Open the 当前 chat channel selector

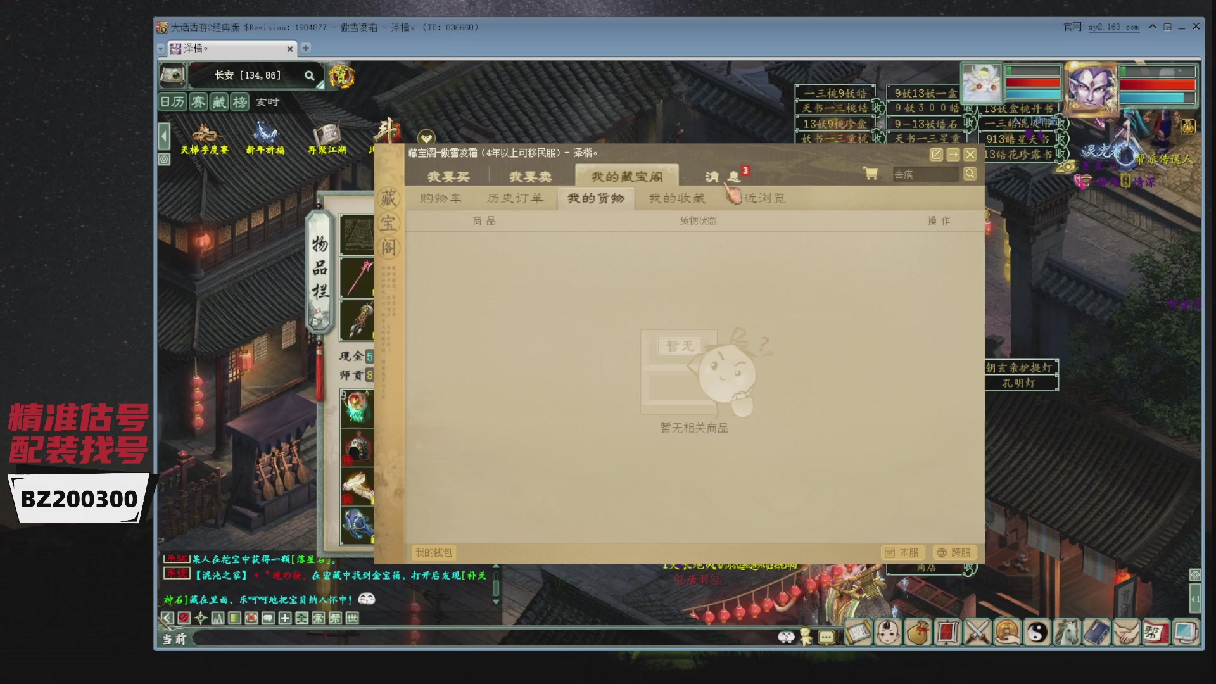pos(174,639)
